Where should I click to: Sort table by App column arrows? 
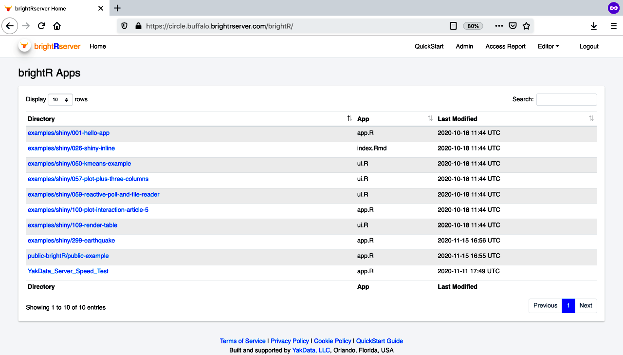click(430, 119)
